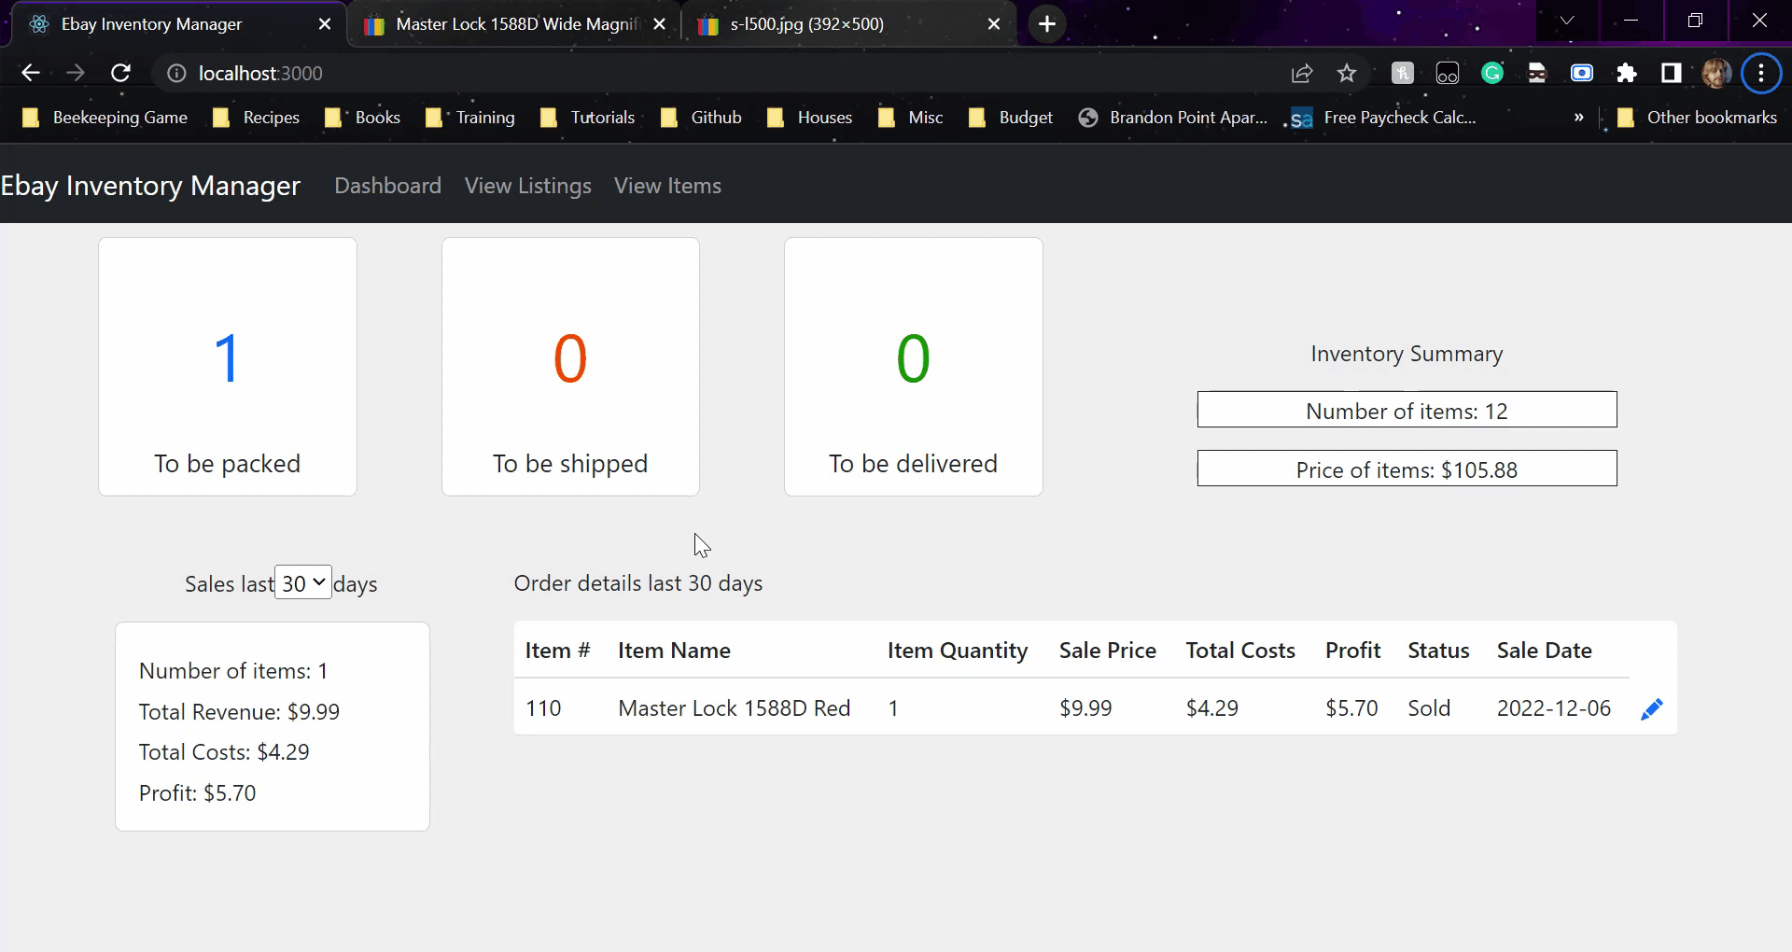Open the Chrome three-dot menu
1792x952 pixels.
[x=1761, y=73]
